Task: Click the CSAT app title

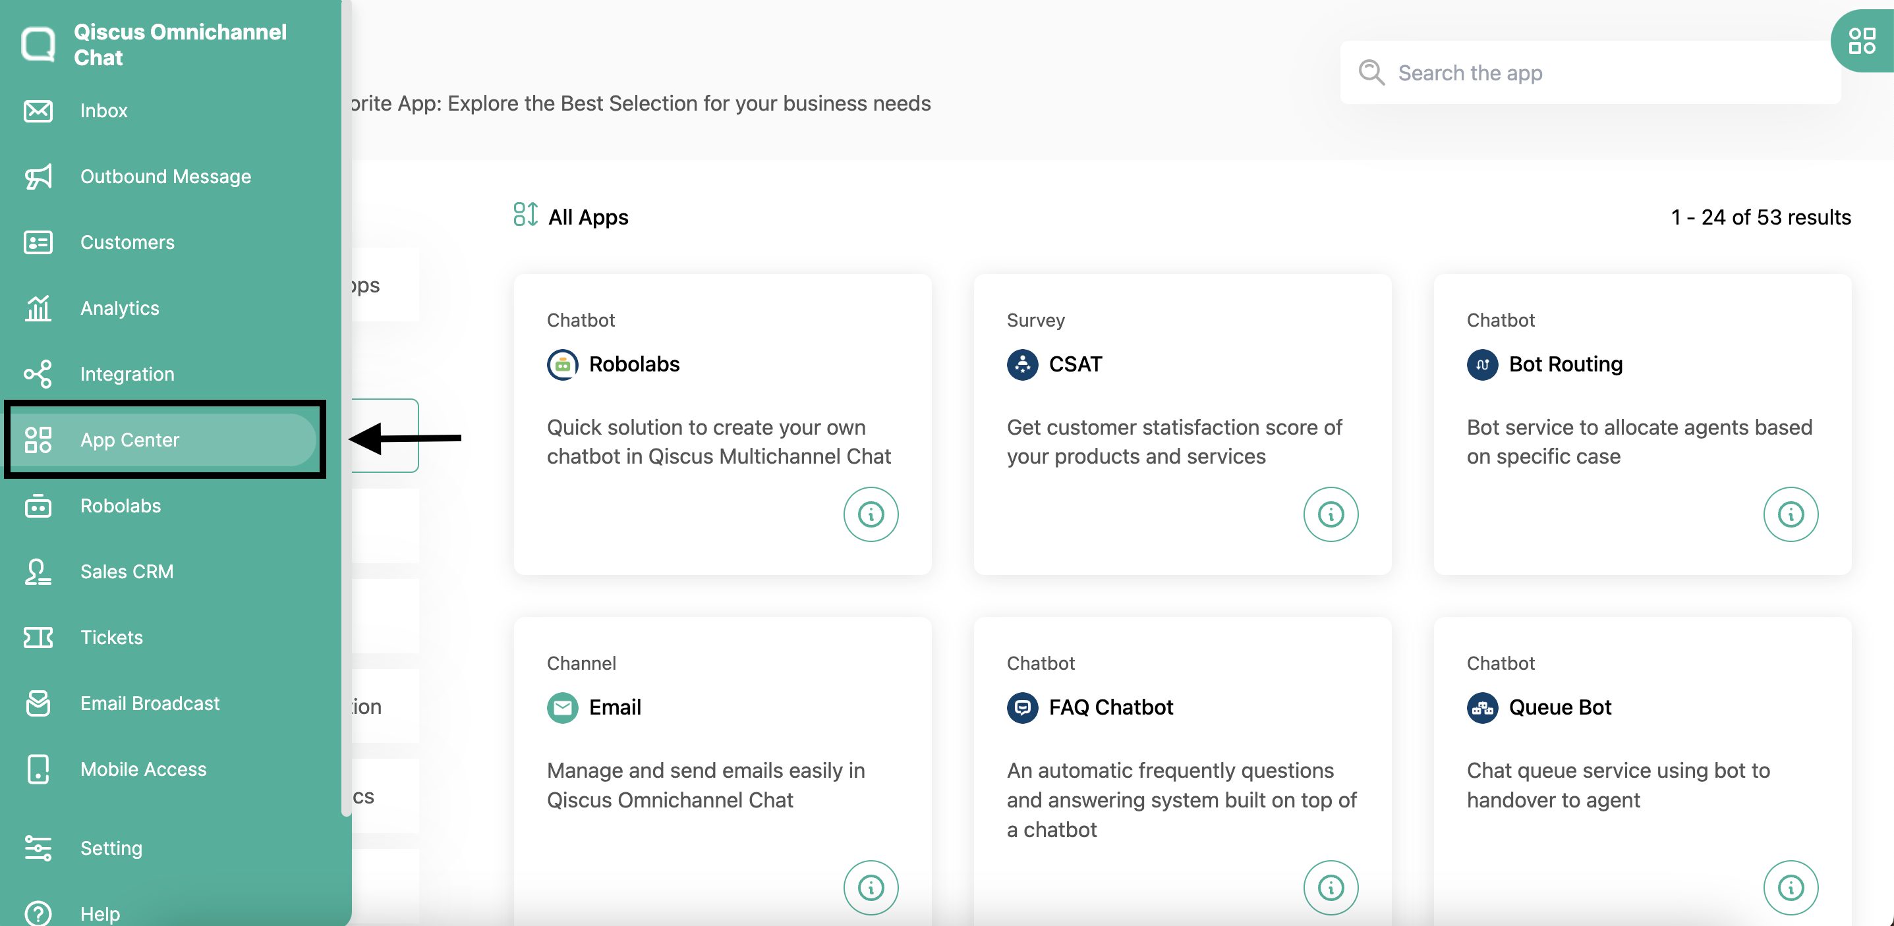Action: tap(1075, 364)
